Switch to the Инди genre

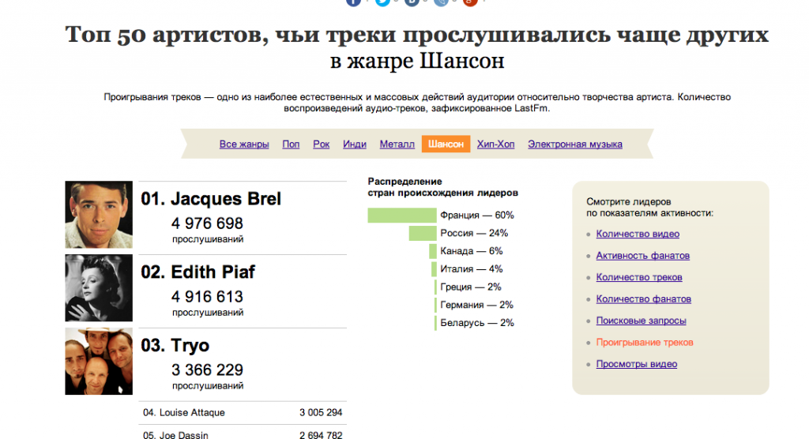355,144
